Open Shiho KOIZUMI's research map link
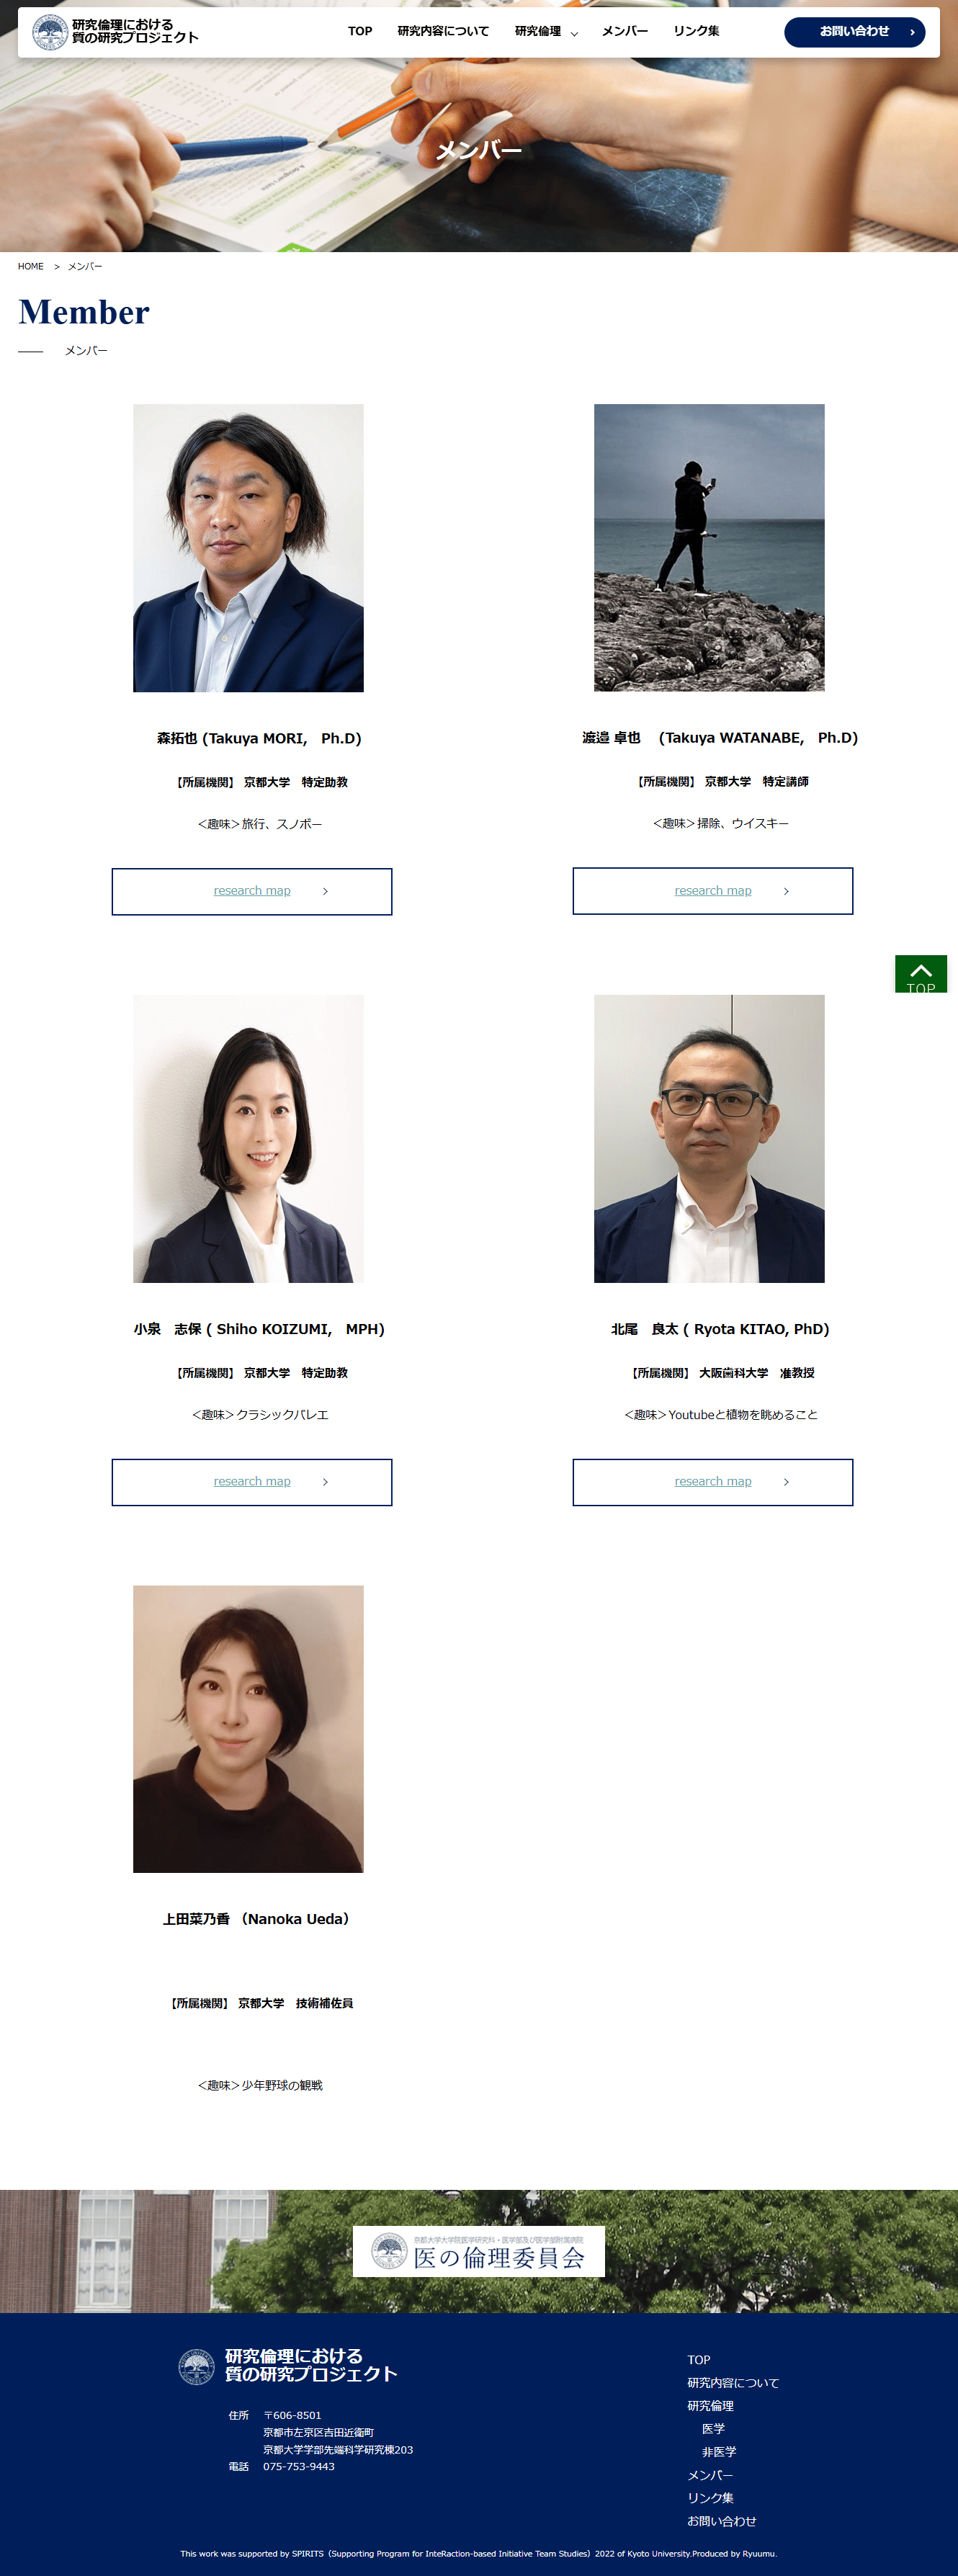958x2576 pixels. coord(252,1482)
